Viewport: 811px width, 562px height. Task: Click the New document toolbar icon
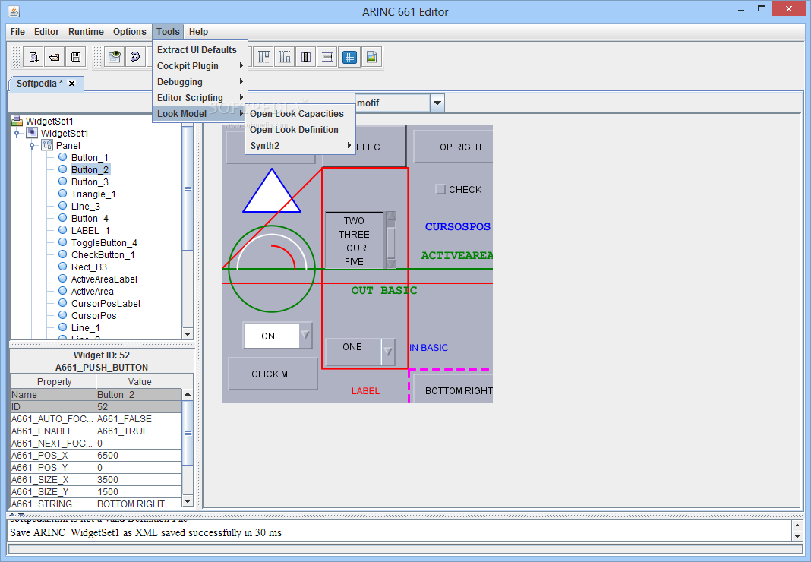(33, 57)
